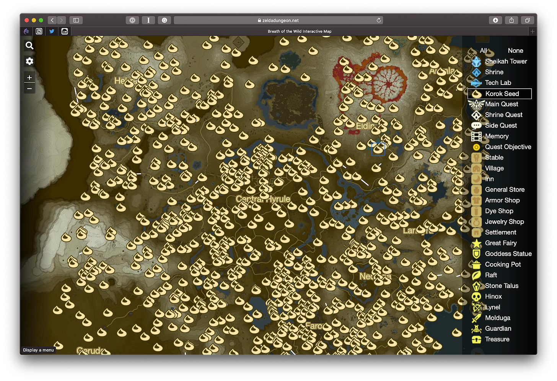
Task: Toggle Side Quest speech bubble icon
Action: coord(476,125)
